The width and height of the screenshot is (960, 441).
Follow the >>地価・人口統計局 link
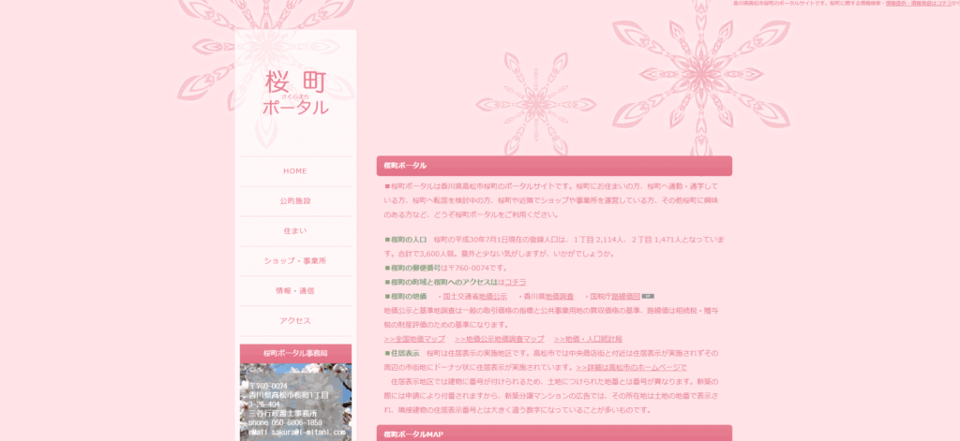point(588,338)
